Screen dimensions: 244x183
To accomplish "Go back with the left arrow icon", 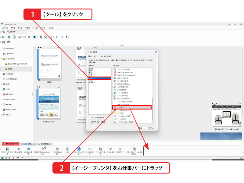I will tap(57, 37).
